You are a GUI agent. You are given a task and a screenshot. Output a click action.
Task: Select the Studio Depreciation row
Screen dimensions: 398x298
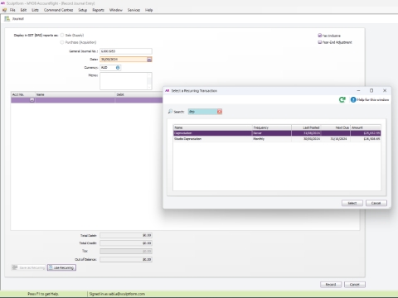pyautogui.click(x=277, y=139)
